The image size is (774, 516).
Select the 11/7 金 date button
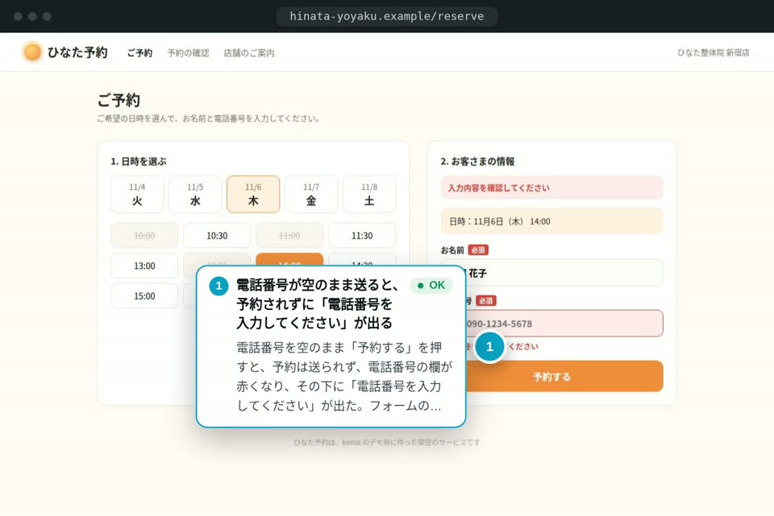tap(311, 194)
